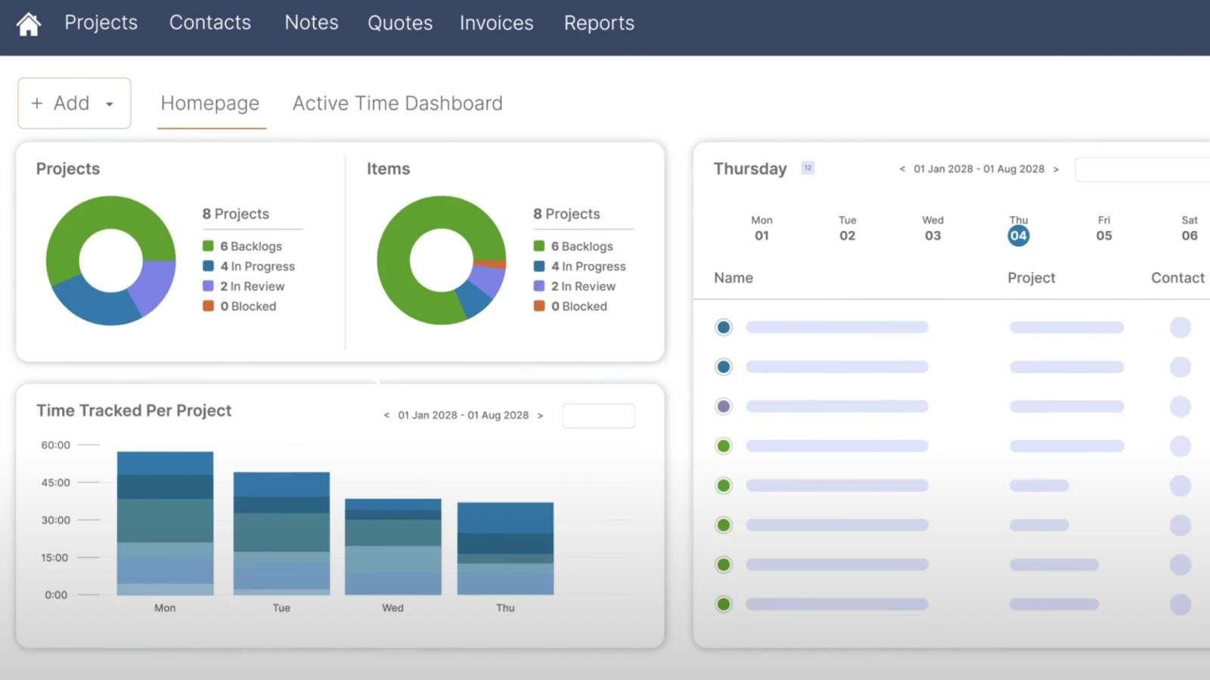The image size is (1210, 680).
Task: Click the green Backlogs swatch in Projects legend
Action: coord(208,246)
